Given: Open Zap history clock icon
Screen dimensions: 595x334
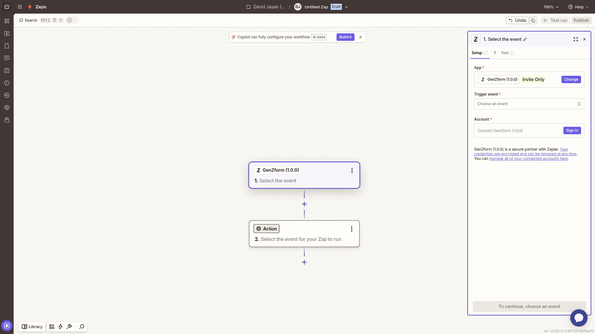Looking at the screenshot, I should (x=7, y=83).
